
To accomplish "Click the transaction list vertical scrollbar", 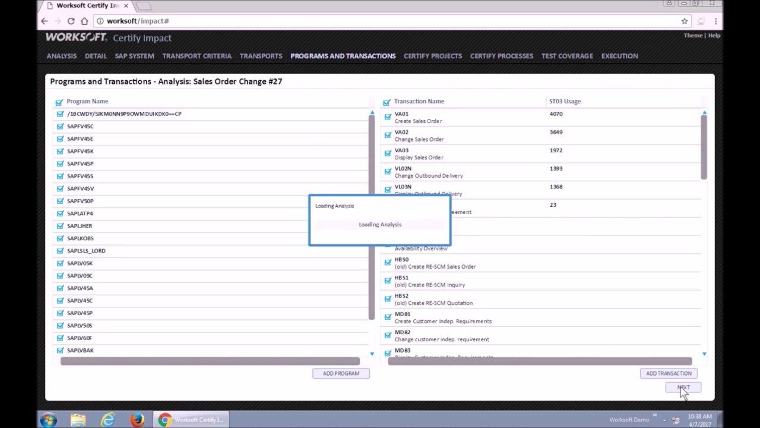I will (x=704, y=147).
